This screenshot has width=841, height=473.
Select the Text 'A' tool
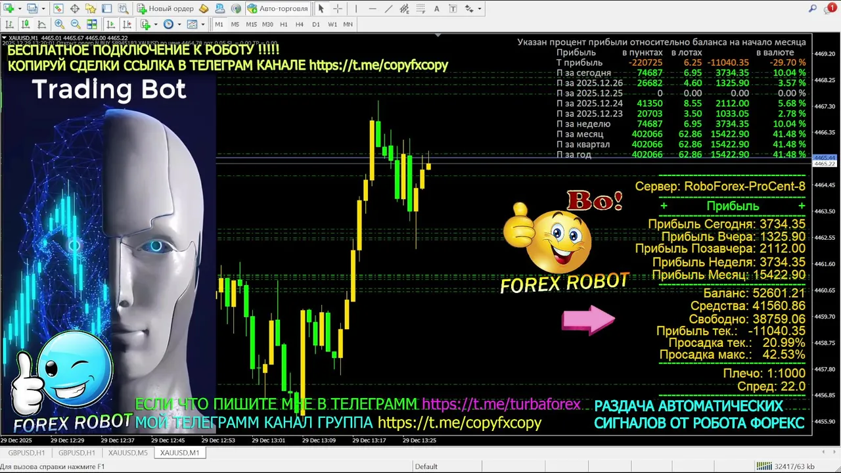tap(437, 9)
